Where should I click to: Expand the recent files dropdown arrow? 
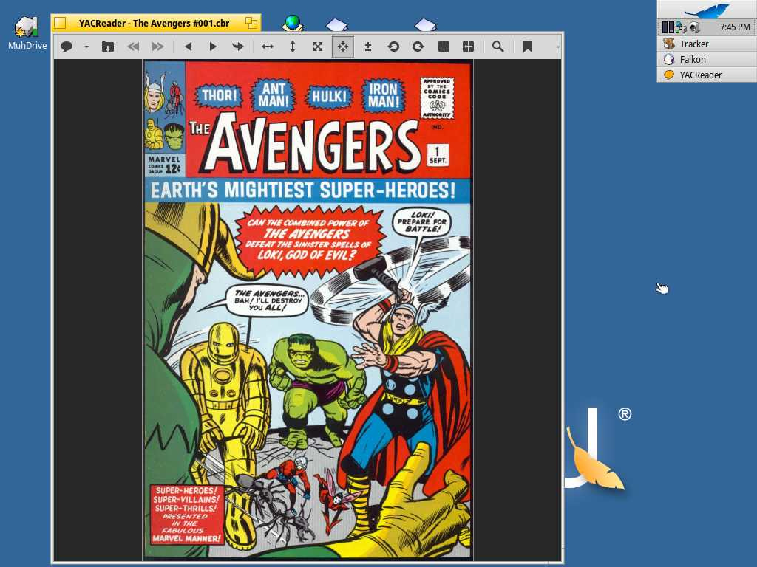86,47
